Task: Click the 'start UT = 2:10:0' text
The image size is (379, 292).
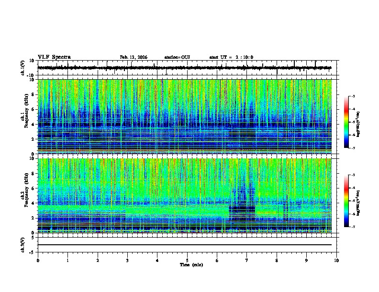Action: point(231,57)
